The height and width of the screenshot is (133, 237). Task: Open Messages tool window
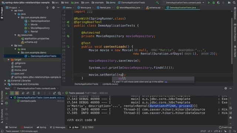coord(58,127)
